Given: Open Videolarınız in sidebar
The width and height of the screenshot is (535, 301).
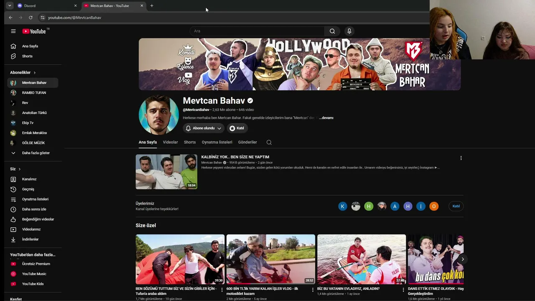Looking at the screenshot, I should (x=33, y=229).
